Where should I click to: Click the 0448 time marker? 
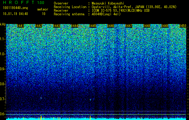(x=147, y=26)
